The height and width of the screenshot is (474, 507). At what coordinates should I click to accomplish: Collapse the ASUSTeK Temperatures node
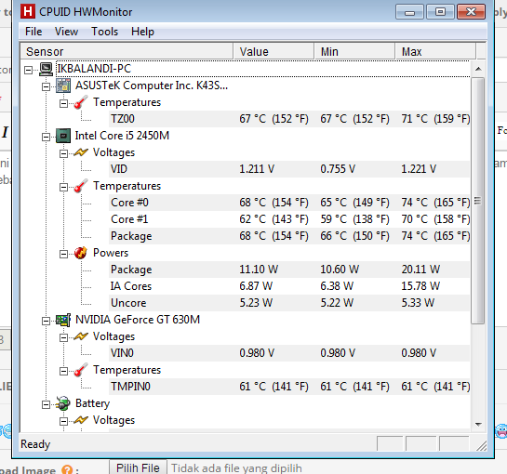click(x=63, y=103)
